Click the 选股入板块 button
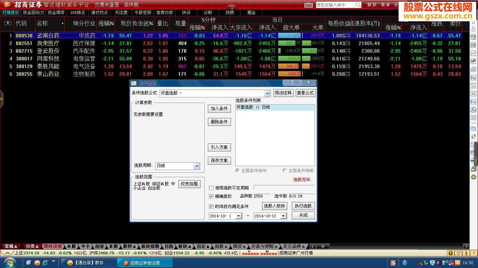 tap(274, 206)
